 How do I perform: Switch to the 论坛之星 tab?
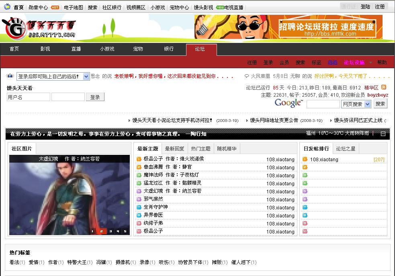[x=346, y=149]
